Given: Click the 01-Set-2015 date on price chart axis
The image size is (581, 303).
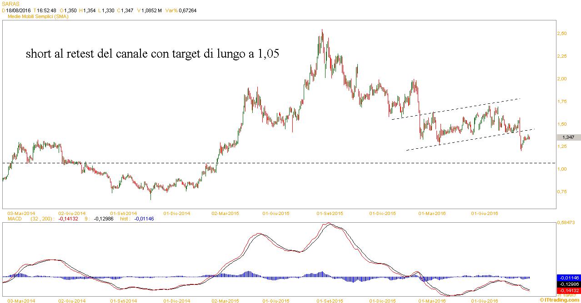Looking at the screenshot, I should click(x=330, y=213).
